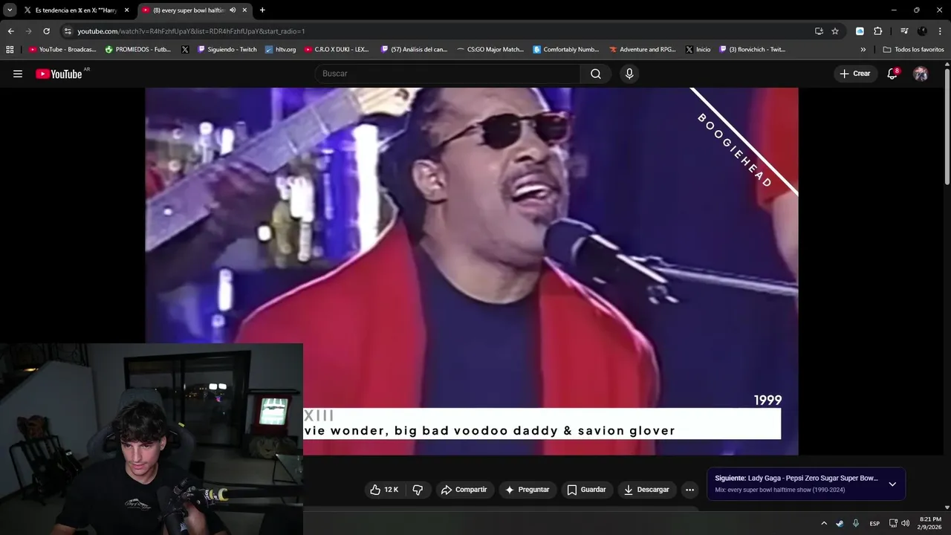Open PROMIEDOS - Futb... bookmark

click(138, 50)
